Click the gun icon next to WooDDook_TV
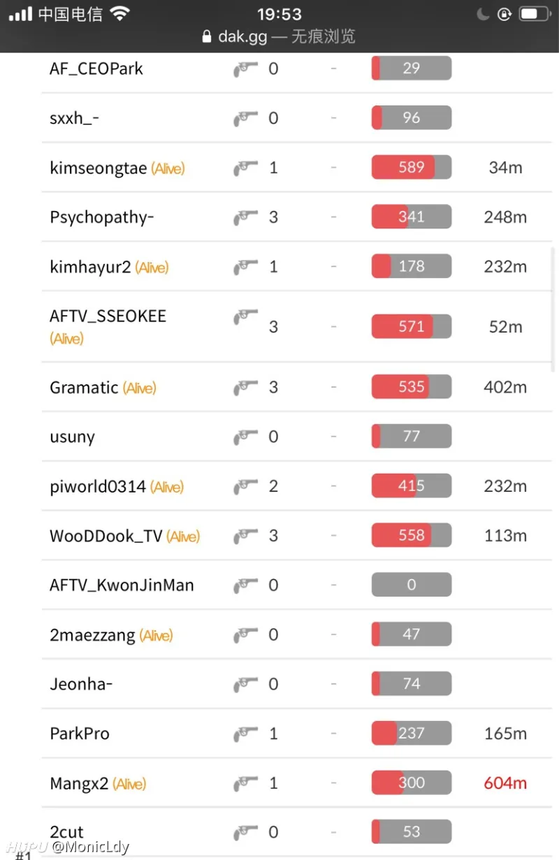The width and height of the screenshot is (559, 860). pyautogui.click(x=245, y=536)
